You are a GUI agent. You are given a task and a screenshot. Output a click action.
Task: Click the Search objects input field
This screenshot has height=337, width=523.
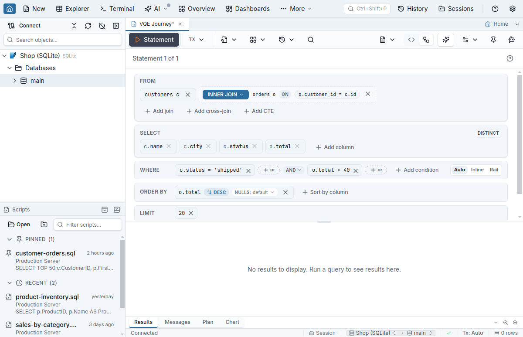(x=63, y=40)
